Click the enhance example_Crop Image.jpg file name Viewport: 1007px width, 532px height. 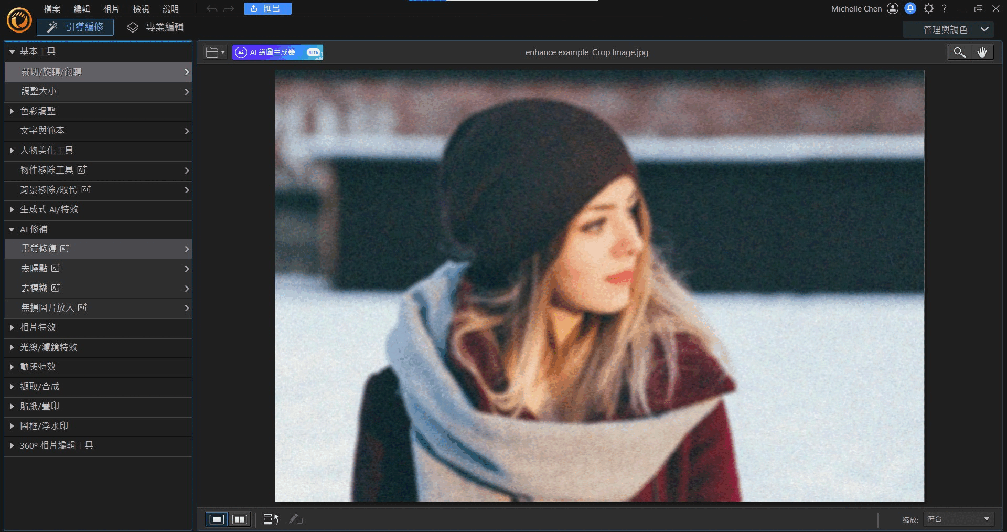pyautogui.click(x=586, y=52)
